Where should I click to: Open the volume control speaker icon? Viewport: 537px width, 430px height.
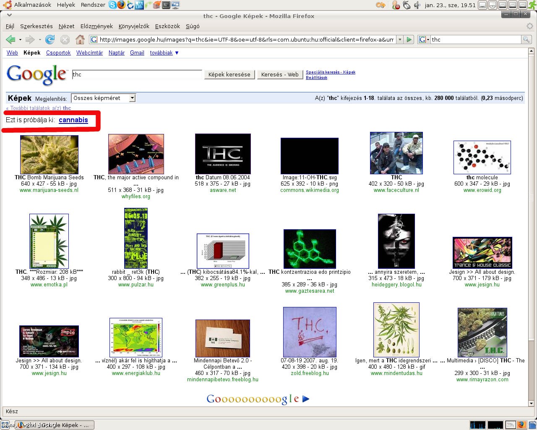417,5
